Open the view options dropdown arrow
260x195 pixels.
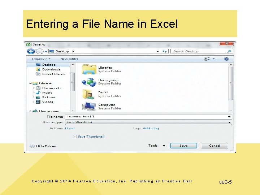[x=213, y=59]
